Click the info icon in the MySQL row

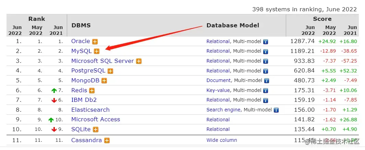pos(266,52)
